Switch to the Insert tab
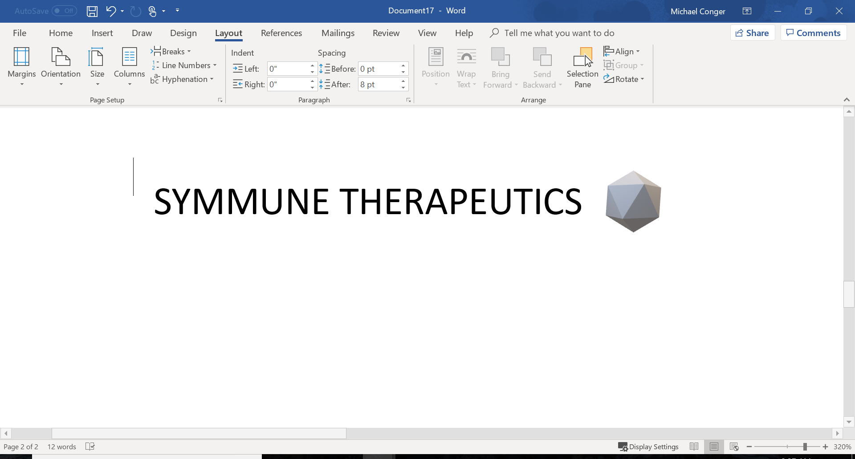Screen dimensions: 855x459 point(102,33)
